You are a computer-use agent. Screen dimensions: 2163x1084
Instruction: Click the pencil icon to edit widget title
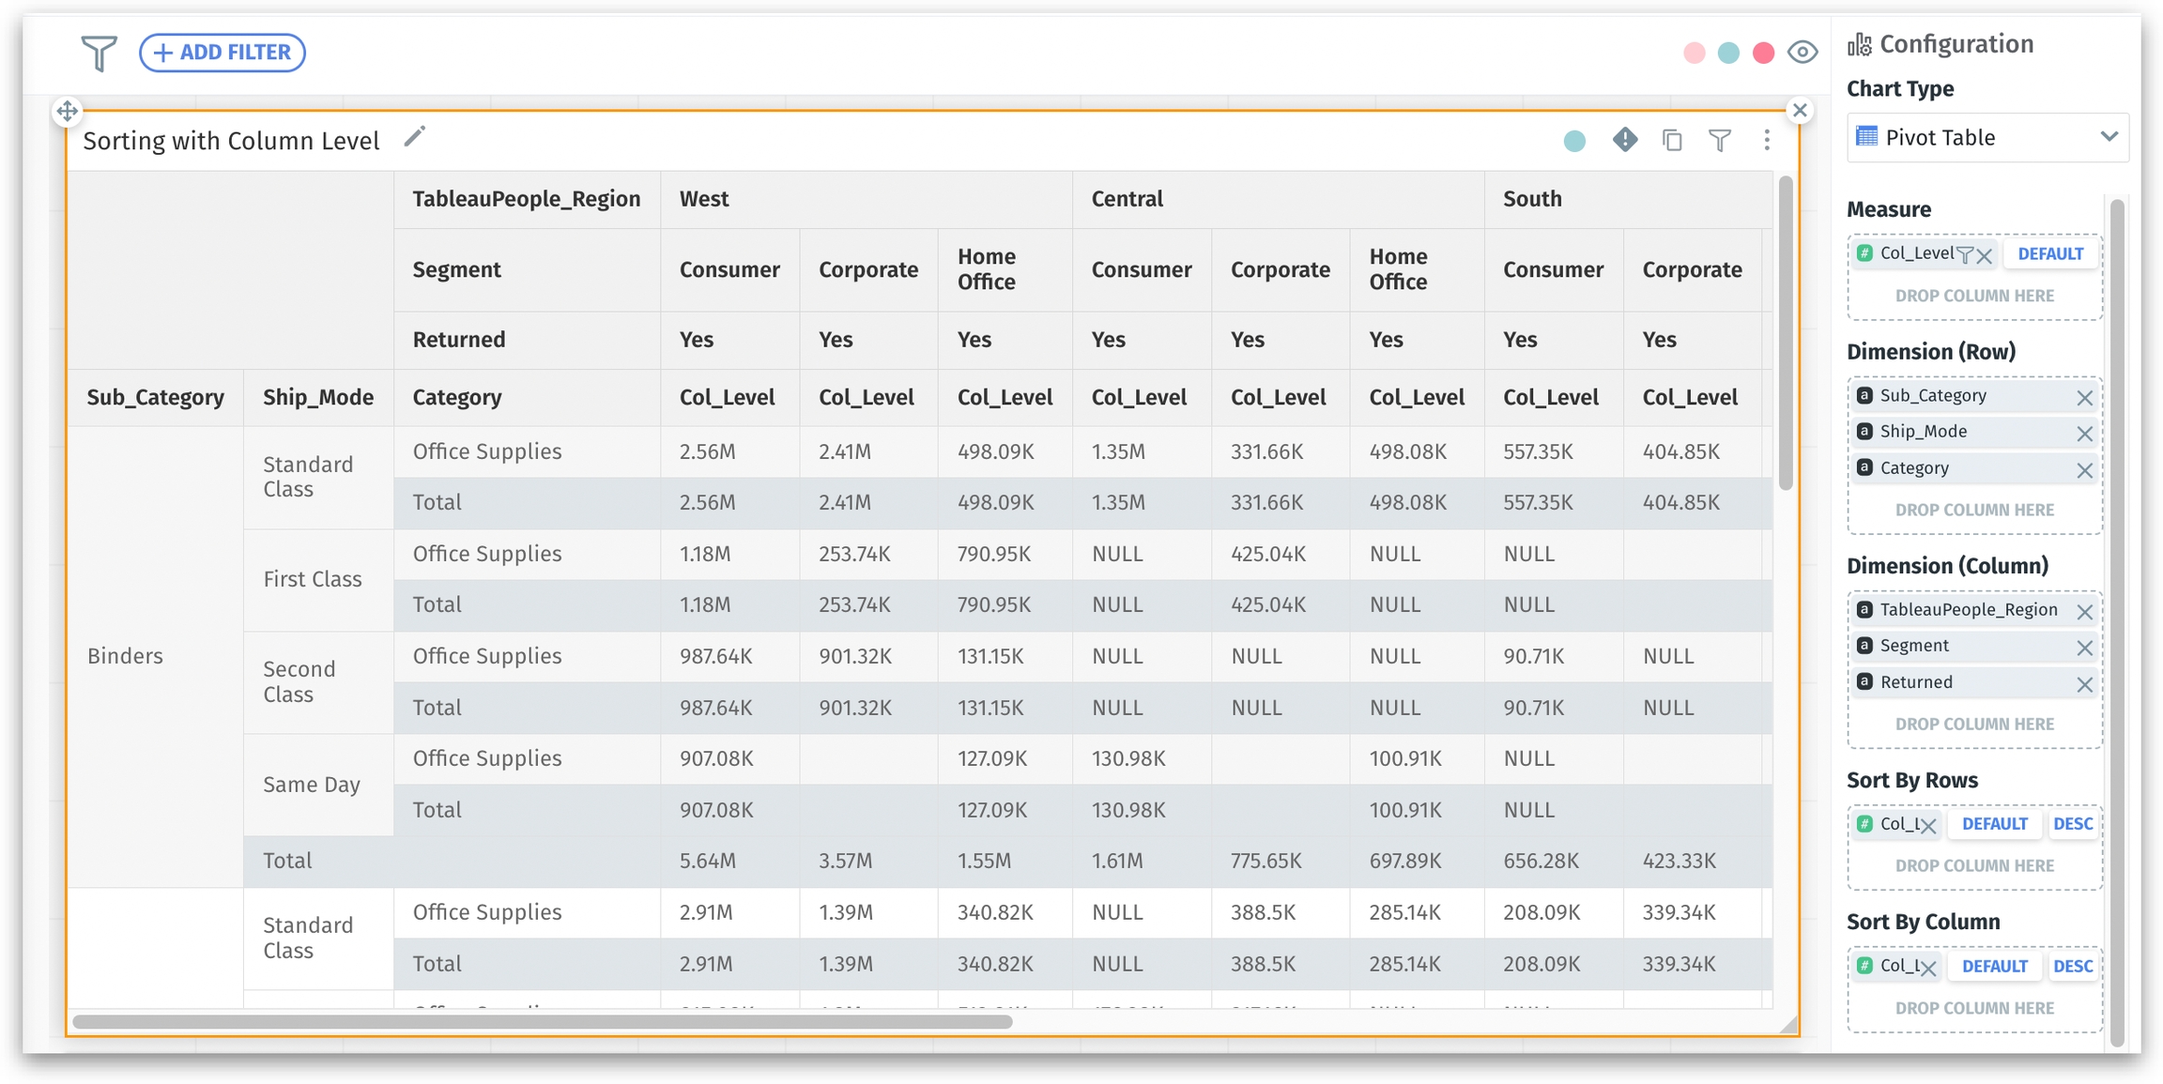tap(414, 138)
